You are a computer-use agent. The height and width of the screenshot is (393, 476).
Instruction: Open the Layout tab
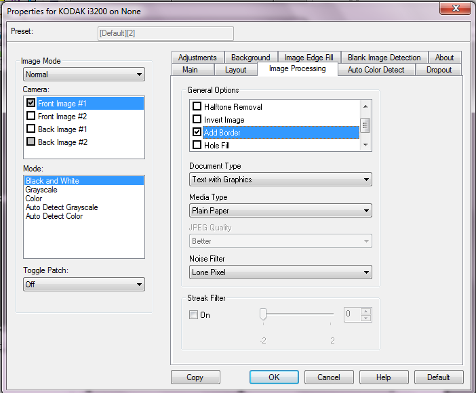point(235,70)
